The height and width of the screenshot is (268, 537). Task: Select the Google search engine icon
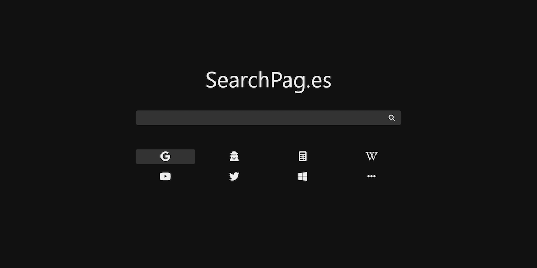click(x=165, y=157)
